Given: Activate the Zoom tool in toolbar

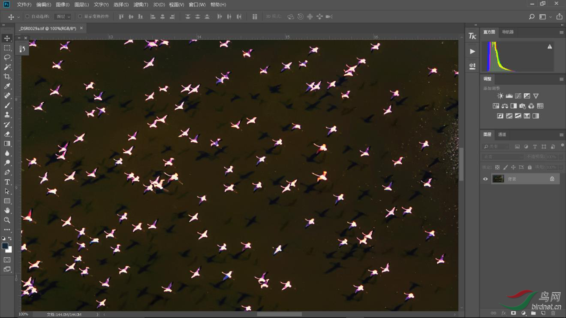Looking at the screenshot, I should coord(7,220).
